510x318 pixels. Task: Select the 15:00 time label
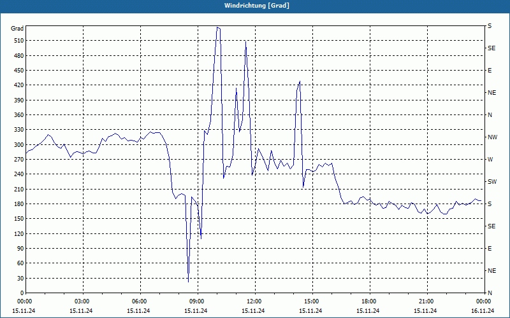(x=312, y=301)
